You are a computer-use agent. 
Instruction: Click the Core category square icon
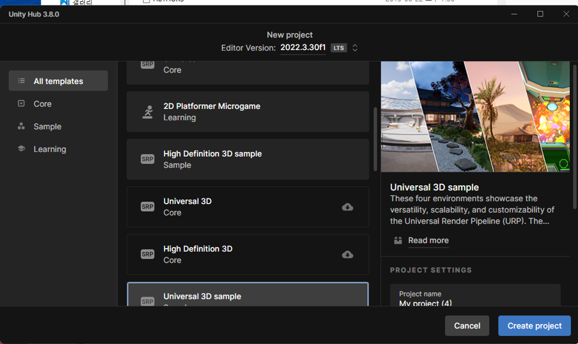(x=21, y=103)
